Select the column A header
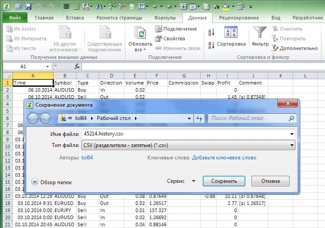 (33, 76)
